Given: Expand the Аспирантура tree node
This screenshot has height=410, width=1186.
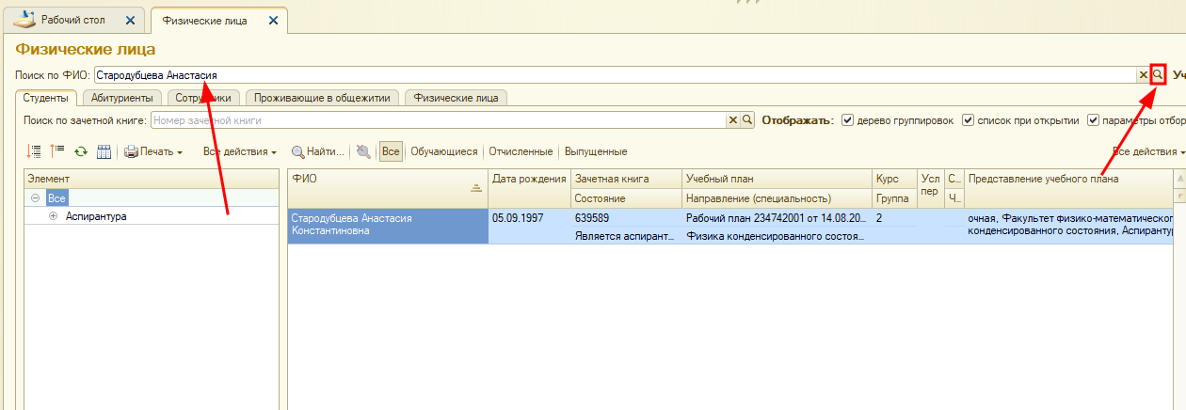Looking at the screenshot, I should pos(53,216).
